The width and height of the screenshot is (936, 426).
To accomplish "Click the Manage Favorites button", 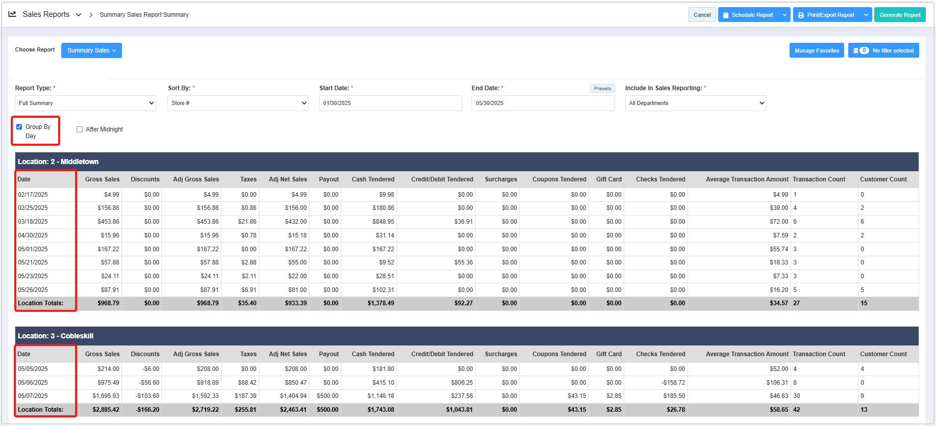I will click(x=817, y=50).
